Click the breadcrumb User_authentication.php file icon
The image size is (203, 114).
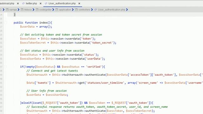click(x=95, y=9)
